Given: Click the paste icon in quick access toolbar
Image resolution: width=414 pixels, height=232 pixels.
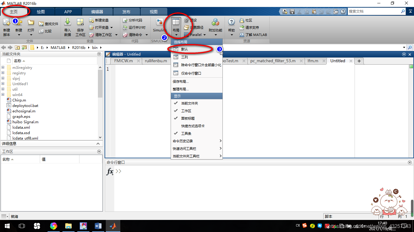Looking at the screenshot, I should [314, 11].
